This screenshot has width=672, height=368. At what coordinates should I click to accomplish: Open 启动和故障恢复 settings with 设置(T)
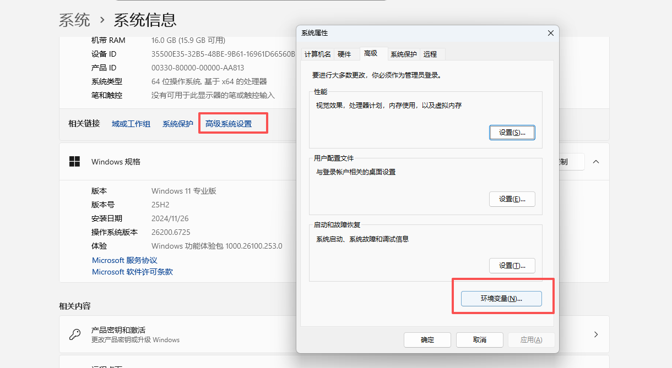coord(512,266)
